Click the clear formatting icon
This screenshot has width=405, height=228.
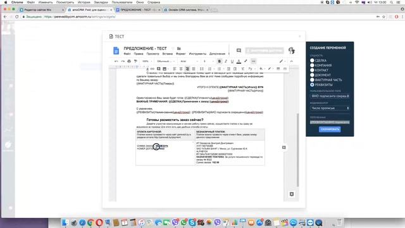243,69
